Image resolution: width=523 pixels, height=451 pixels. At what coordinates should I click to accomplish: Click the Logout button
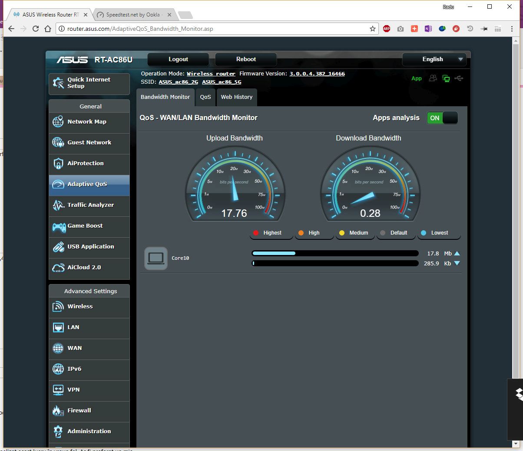point(178,59)
